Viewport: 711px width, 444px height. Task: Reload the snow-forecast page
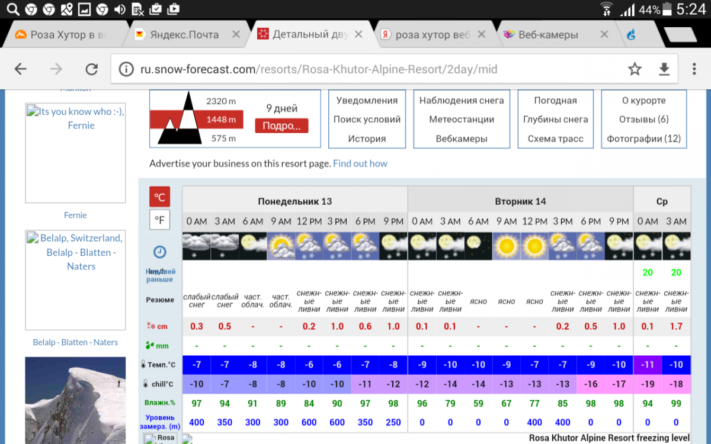coord(91,69)
